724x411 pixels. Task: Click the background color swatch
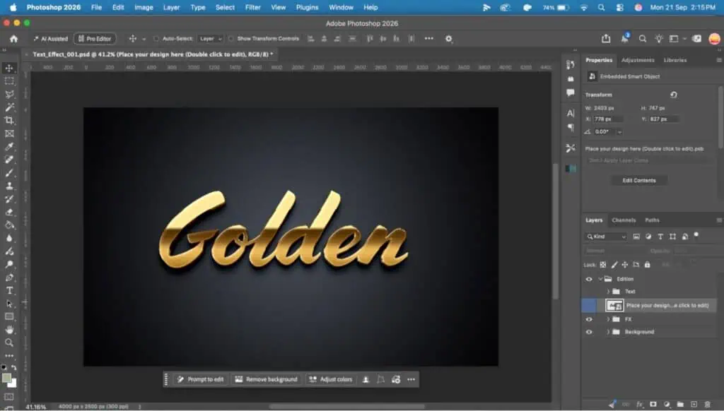[x=13, y=383]
